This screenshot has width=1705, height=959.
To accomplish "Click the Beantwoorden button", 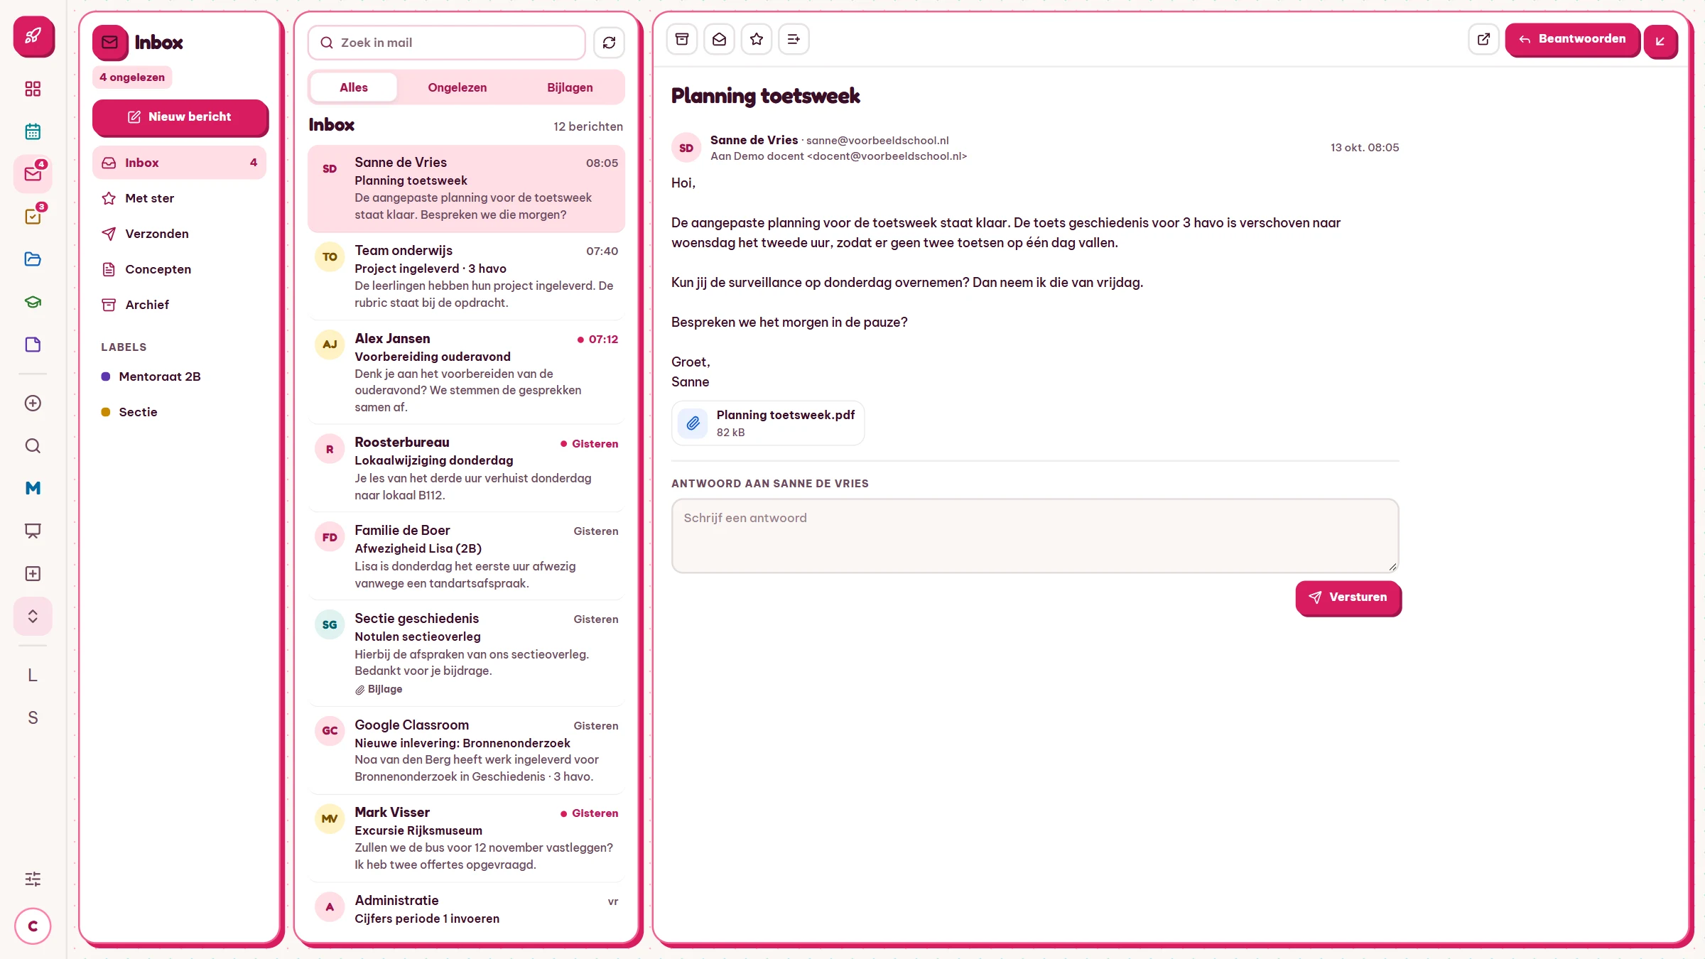I will (x=1572, y=39).
